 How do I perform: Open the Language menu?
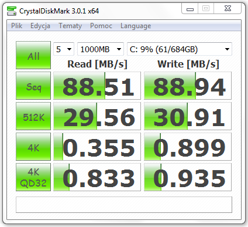point(136,26)
